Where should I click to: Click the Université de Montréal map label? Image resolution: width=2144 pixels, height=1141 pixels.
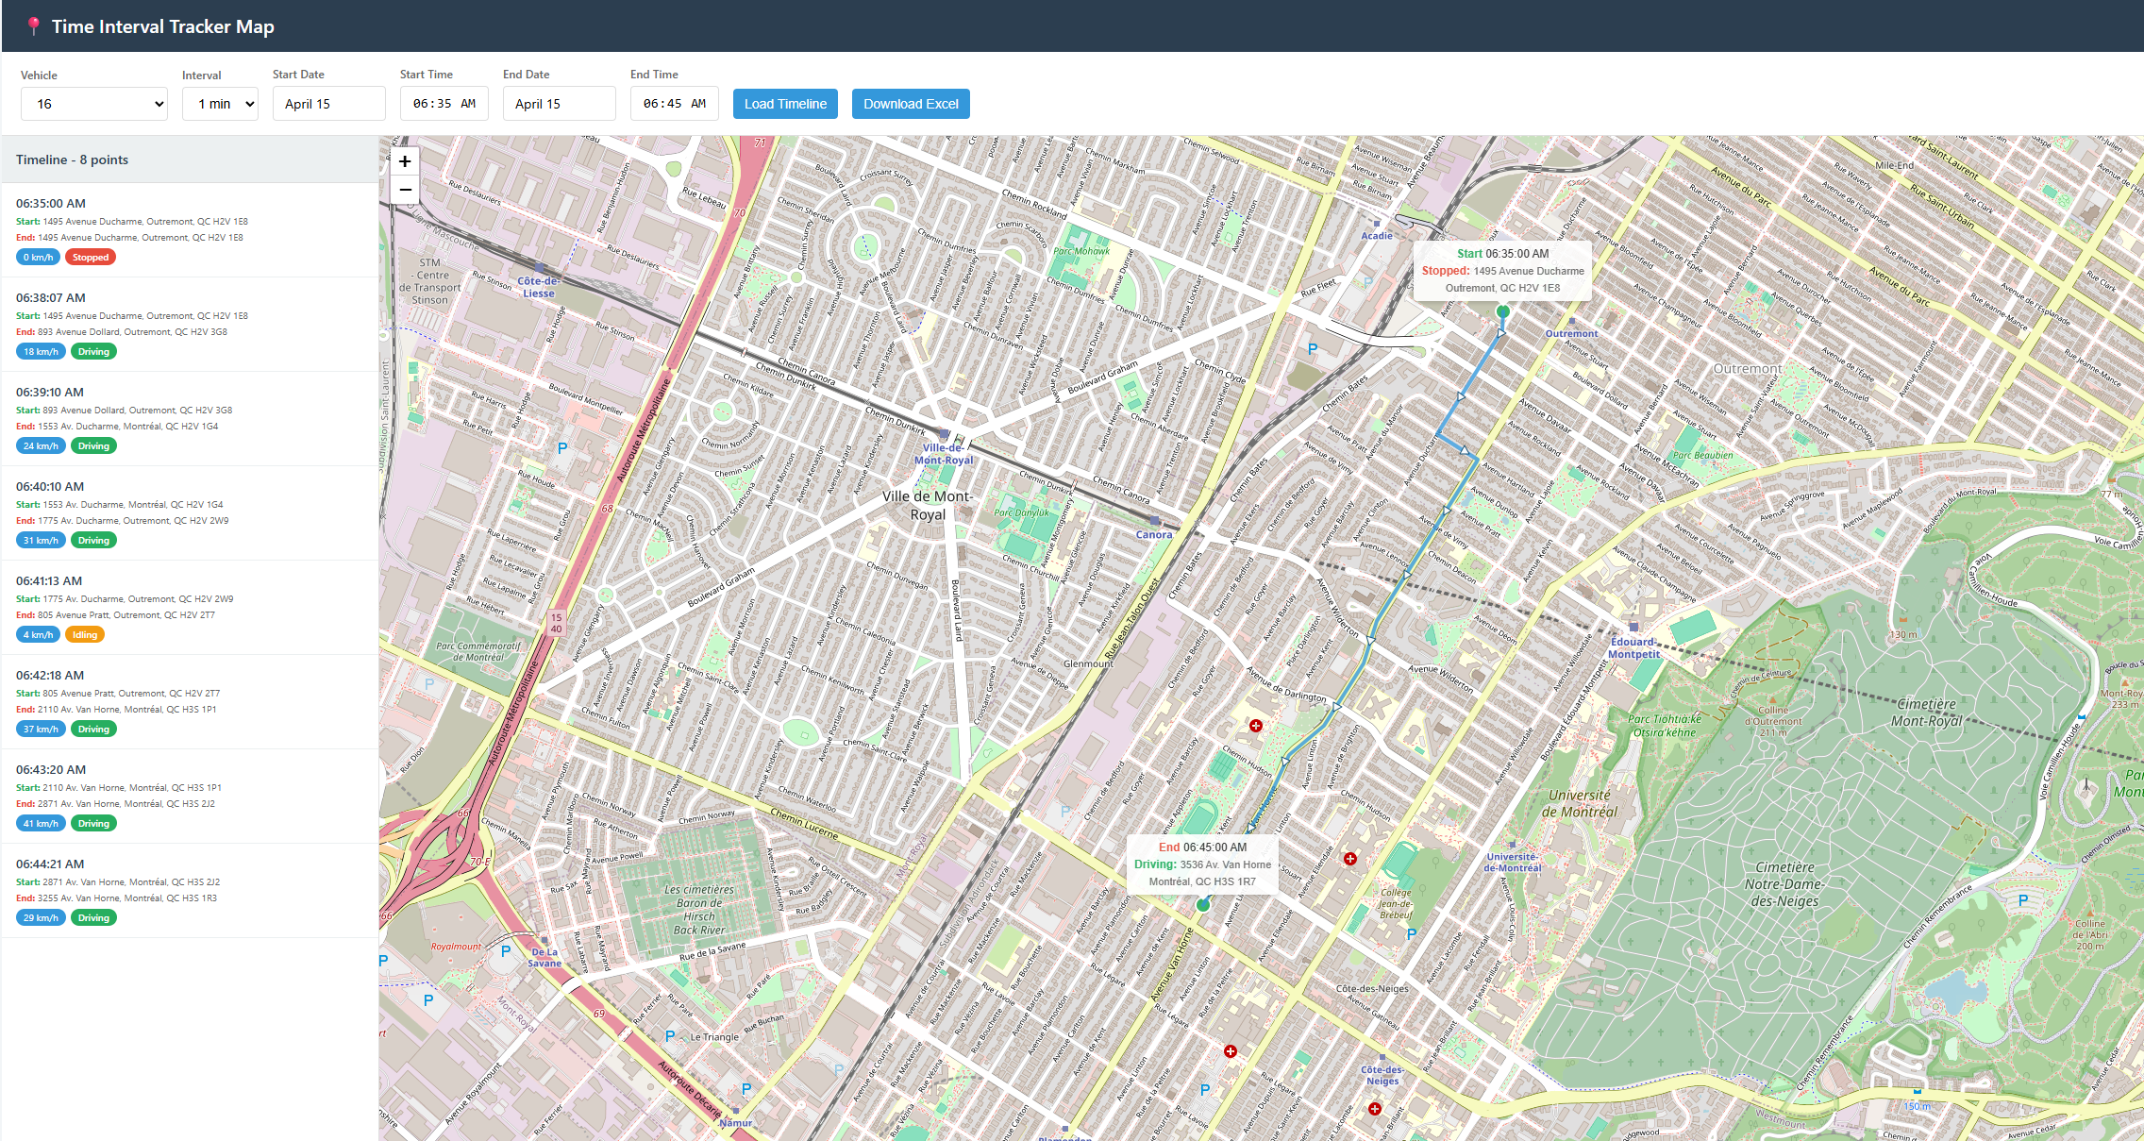click(1580, 803)
